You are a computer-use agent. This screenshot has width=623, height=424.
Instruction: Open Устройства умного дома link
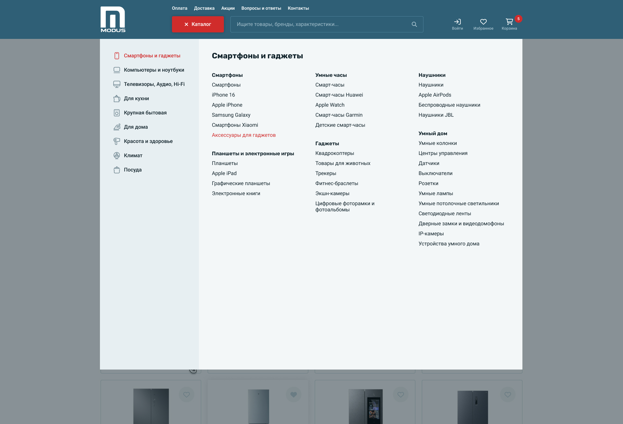click(449, 244)
